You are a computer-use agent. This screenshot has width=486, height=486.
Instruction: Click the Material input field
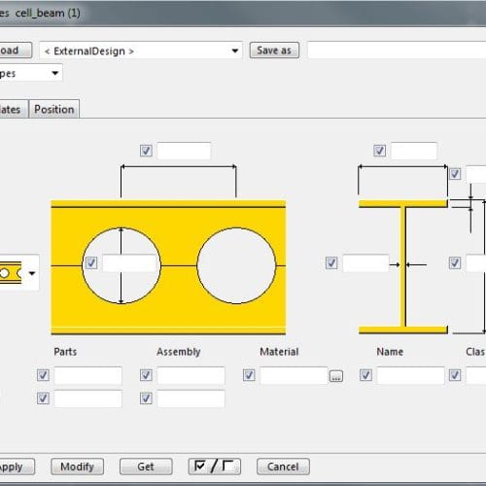(x=294, y=375)
